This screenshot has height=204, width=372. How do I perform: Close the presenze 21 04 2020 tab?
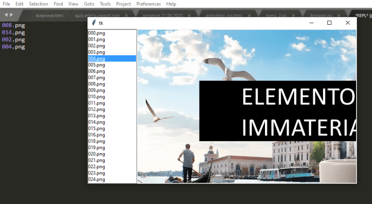point(189,16)
